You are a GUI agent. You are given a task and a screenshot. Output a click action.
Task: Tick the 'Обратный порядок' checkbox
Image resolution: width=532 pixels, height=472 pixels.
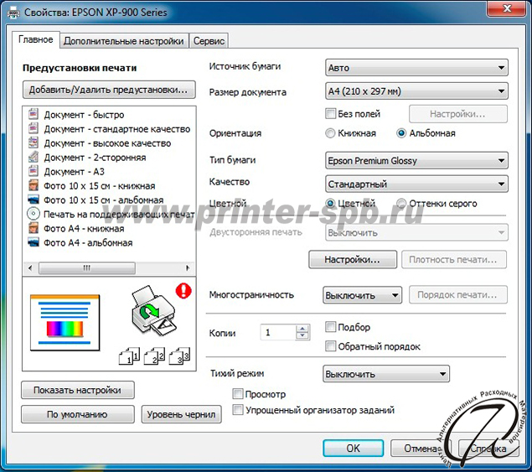(x=330, y=346)
